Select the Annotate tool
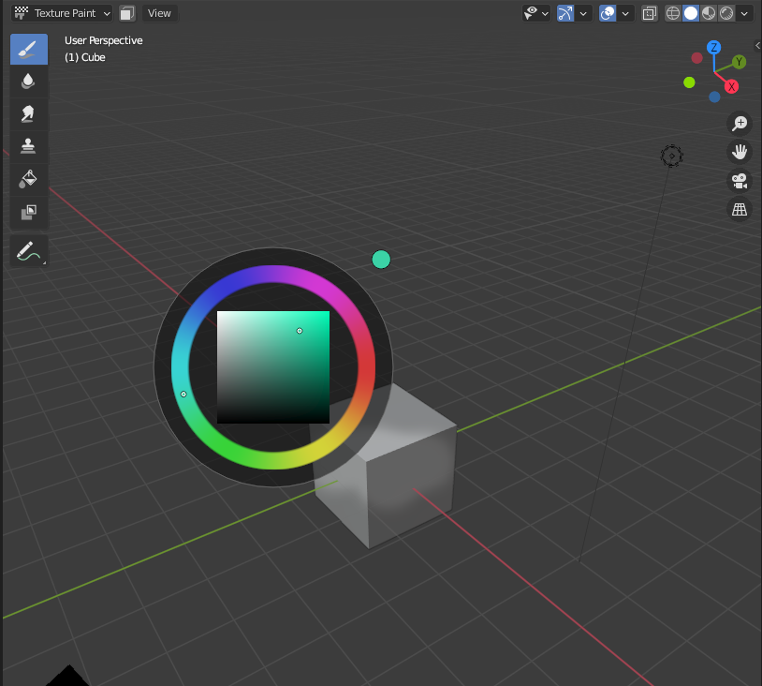This screenshot has width=762, height=686. tap(28, 250)
